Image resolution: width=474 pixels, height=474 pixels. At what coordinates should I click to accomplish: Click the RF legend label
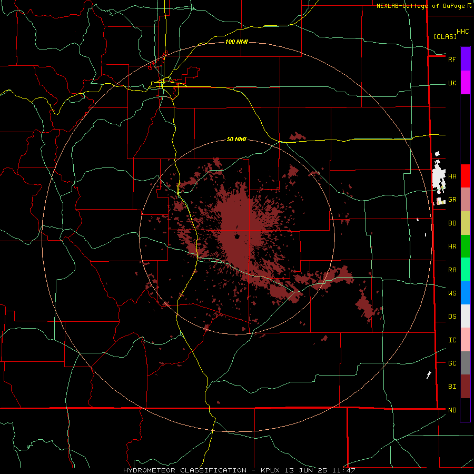click(452, 59)
